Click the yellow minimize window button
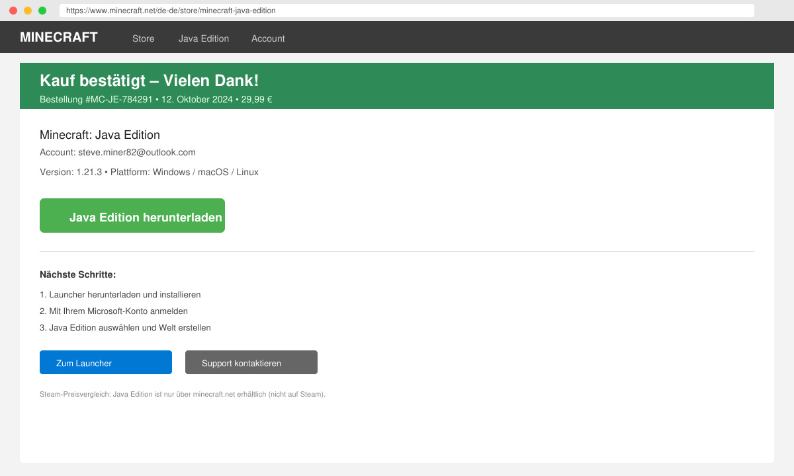The height and width of the screenshot is (476, 794). pos(28,11)
